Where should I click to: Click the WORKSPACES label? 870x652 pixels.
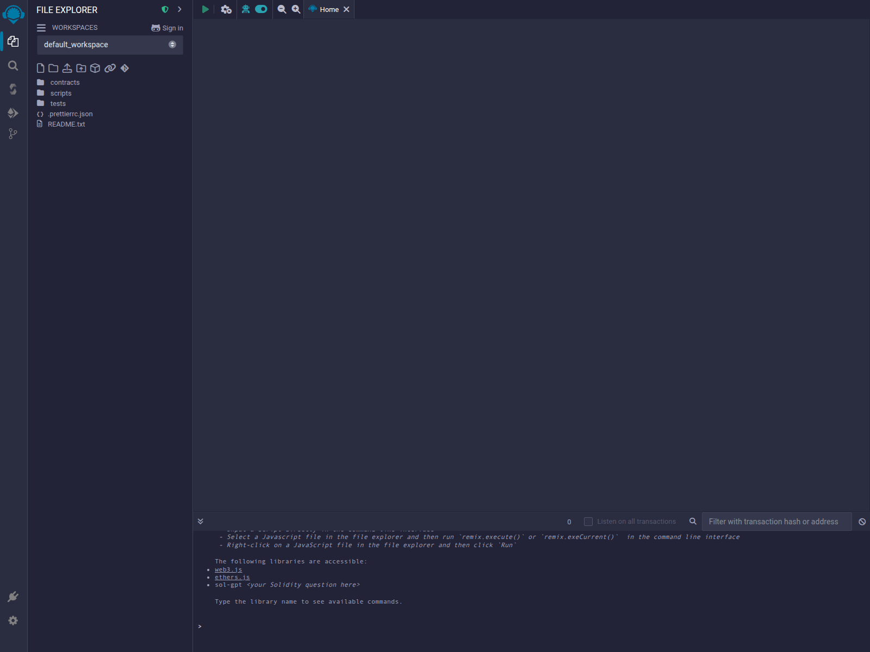coord(75,28)
